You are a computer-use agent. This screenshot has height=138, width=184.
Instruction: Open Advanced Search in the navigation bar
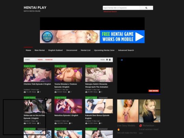[x=126, y=50]
